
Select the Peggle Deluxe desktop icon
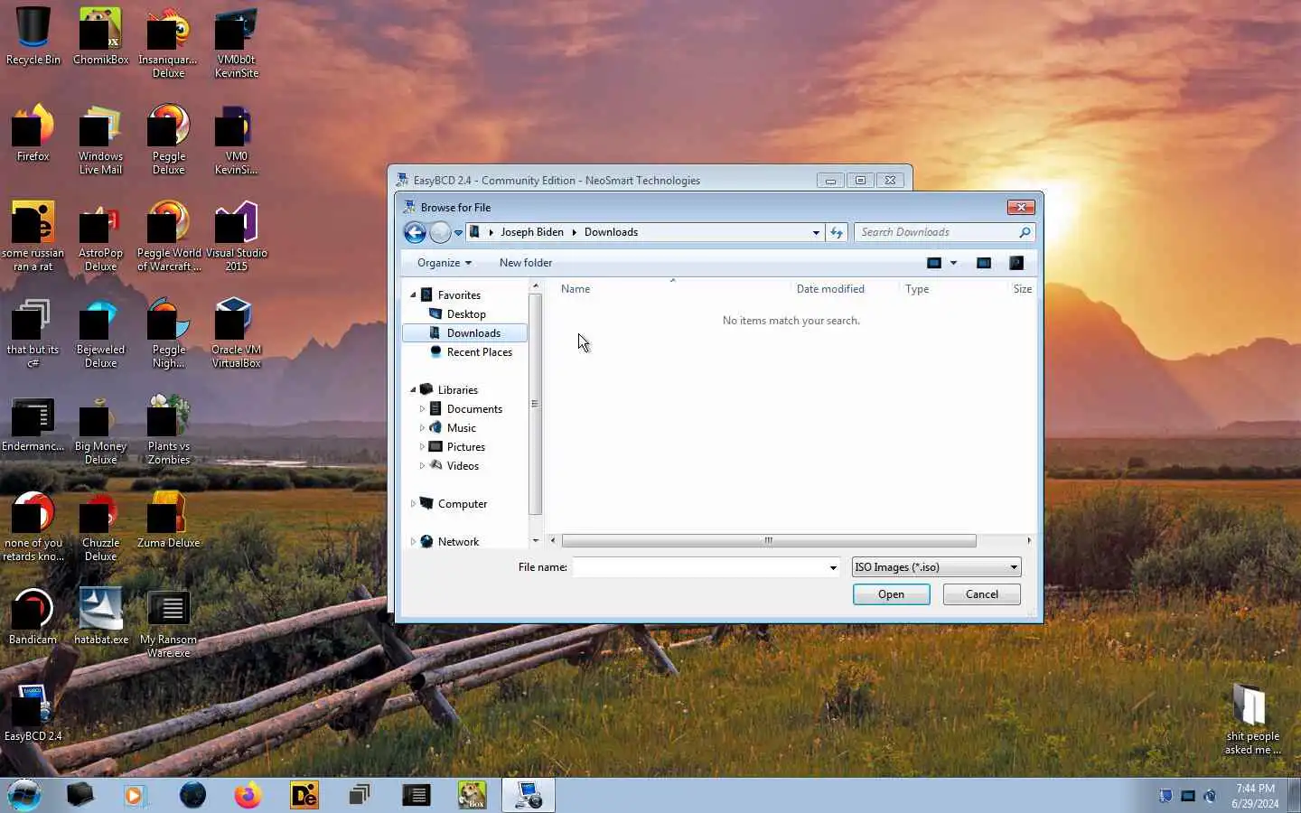[x=168, y=139]
